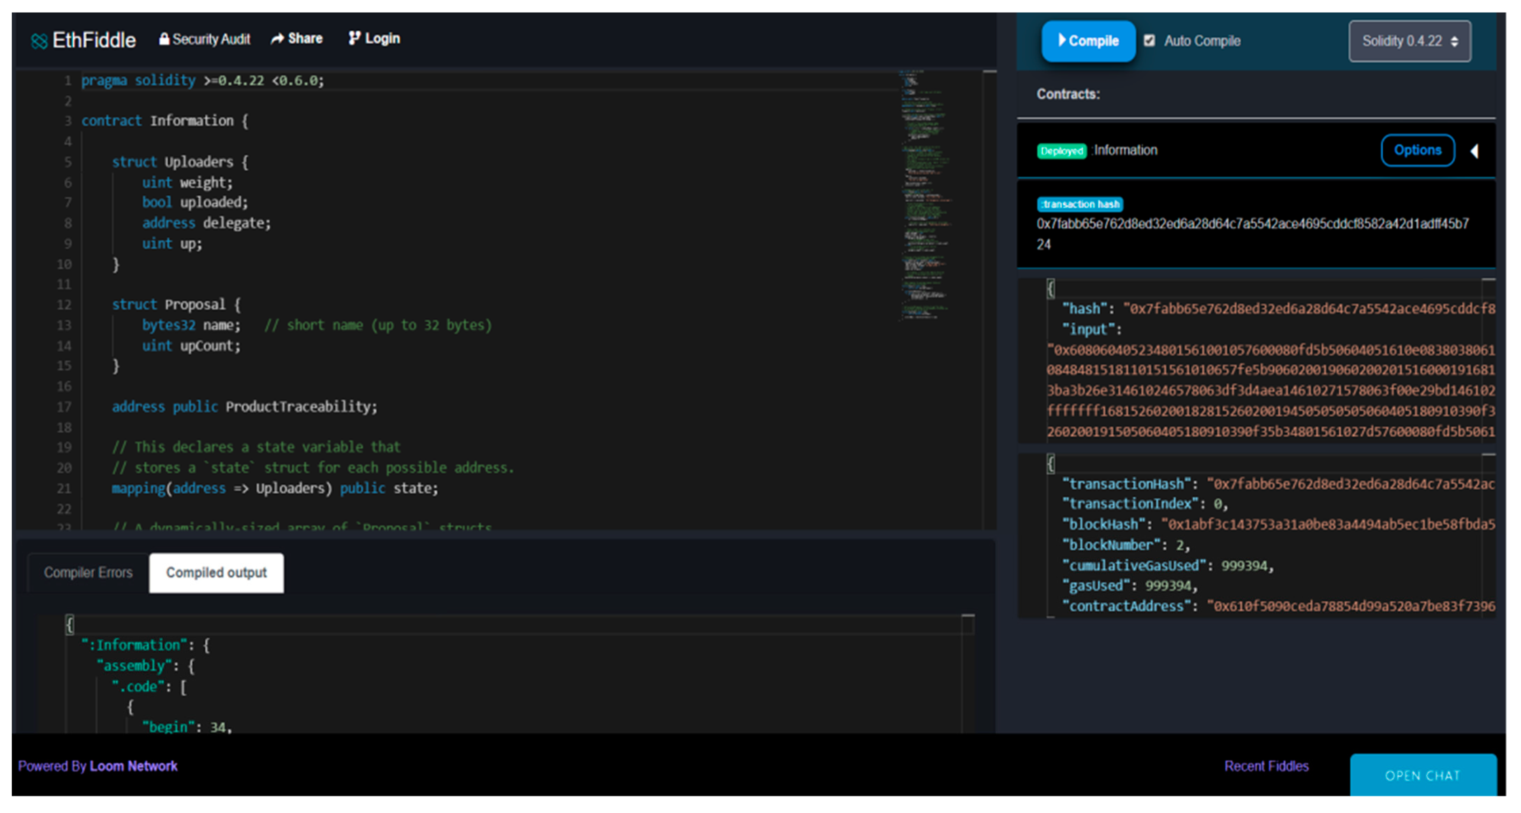This screenshot has height=813, width=1521.
Task: Click the Login fork icon
Action: [354, 38]
